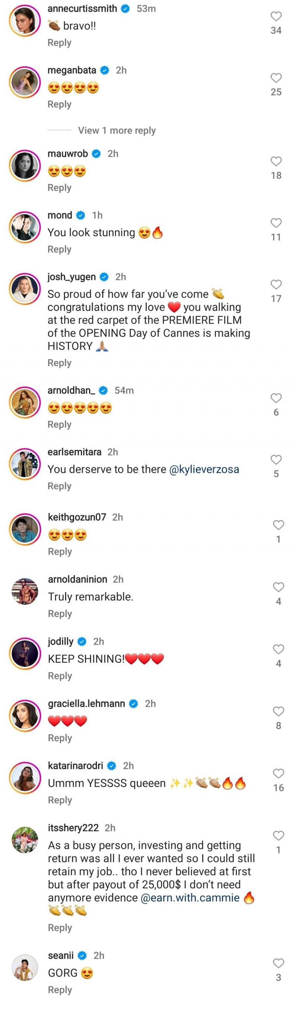Open the @kylieverzosa mention link
This screenshot has width=298, height=1011.
pyautogui.click(x=203, y=470)
